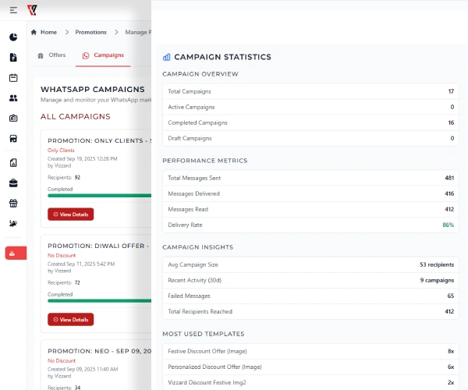Screen dimensions: 468x390
Task: View Details of Diwali Offer campaign
Action: tap(70, 319)
